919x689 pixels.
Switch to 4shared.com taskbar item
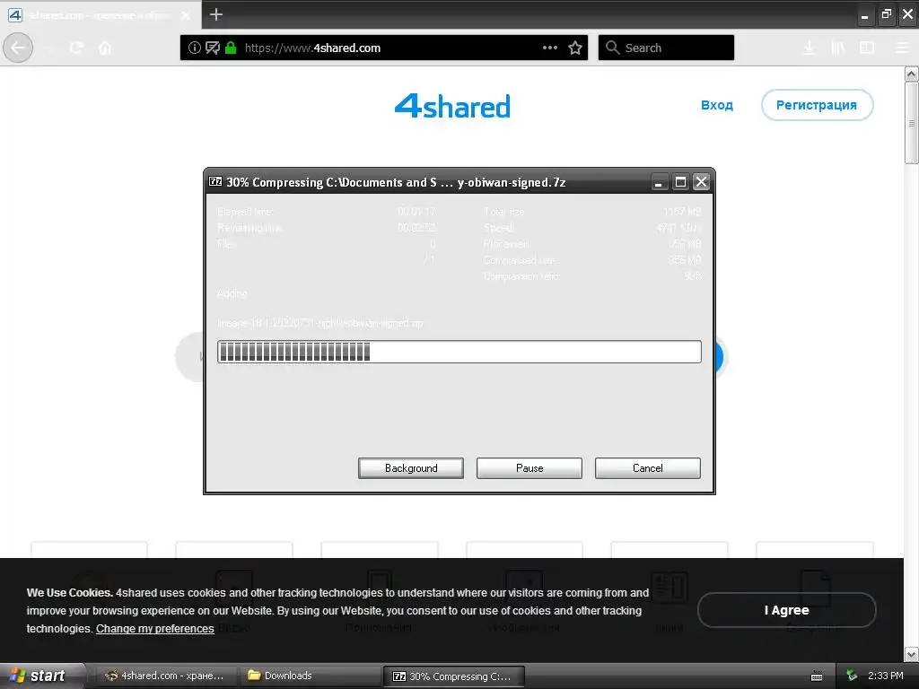(166, 676)
